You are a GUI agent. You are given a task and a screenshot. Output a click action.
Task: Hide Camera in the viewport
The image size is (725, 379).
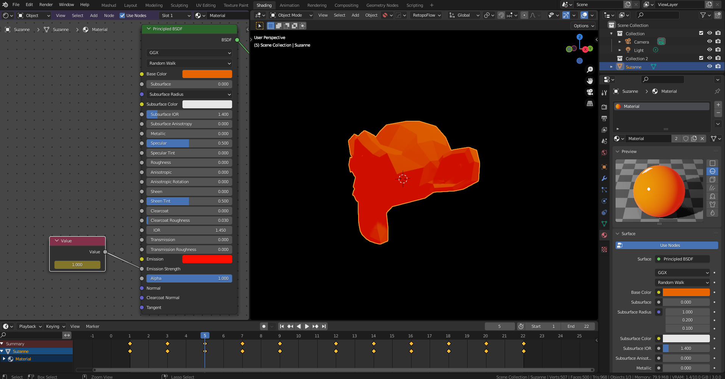[x=709, y=42]
